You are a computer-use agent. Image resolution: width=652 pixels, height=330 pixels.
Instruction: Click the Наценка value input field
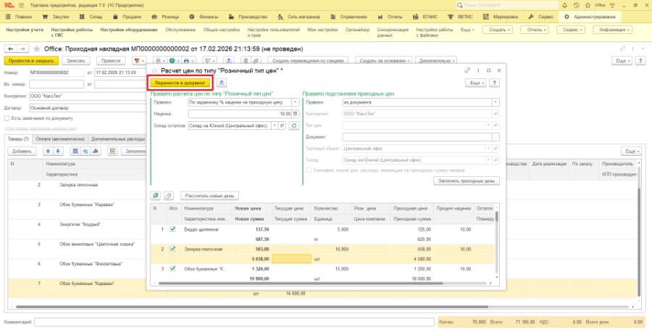point(240,114)
